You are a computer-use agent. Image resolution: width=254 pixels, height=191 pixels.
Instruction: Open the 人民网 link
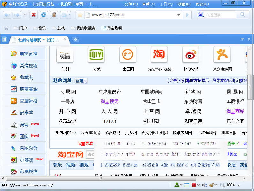tap(68, 92)
